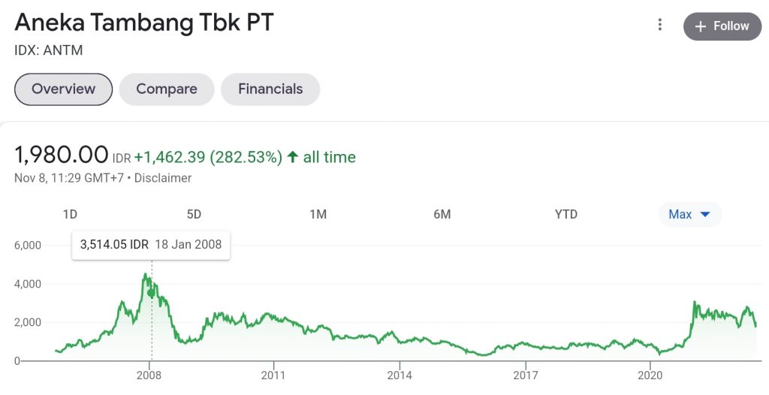Open the Disclaimer link

click(162, 179)
